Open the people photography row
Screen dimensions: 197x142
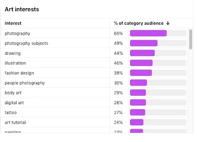click(x=95, y=83)
